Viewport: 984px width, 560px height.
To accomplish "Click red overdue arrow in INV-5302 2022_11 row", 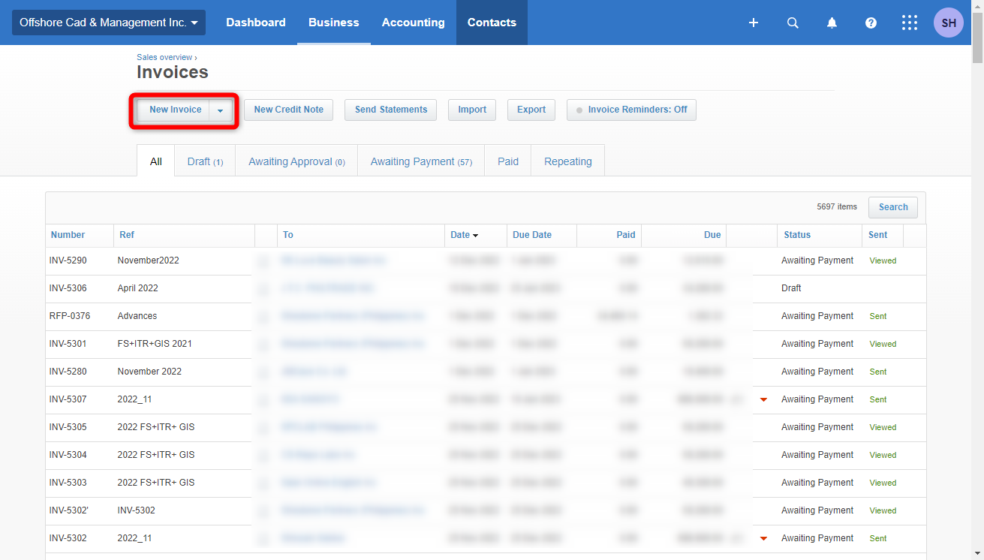I will [x=763, y=538].
